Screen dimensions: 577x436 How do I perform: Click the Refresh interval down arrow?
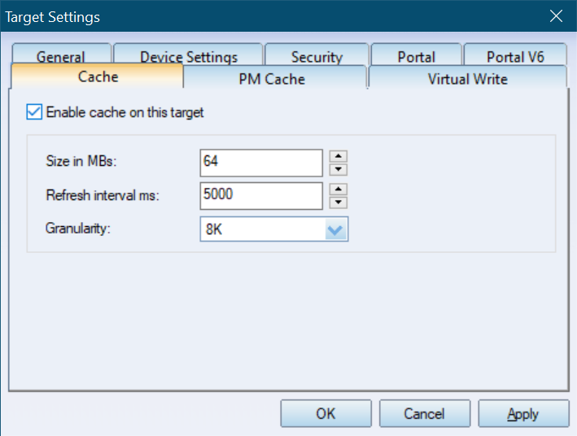(x=339, y=203)
